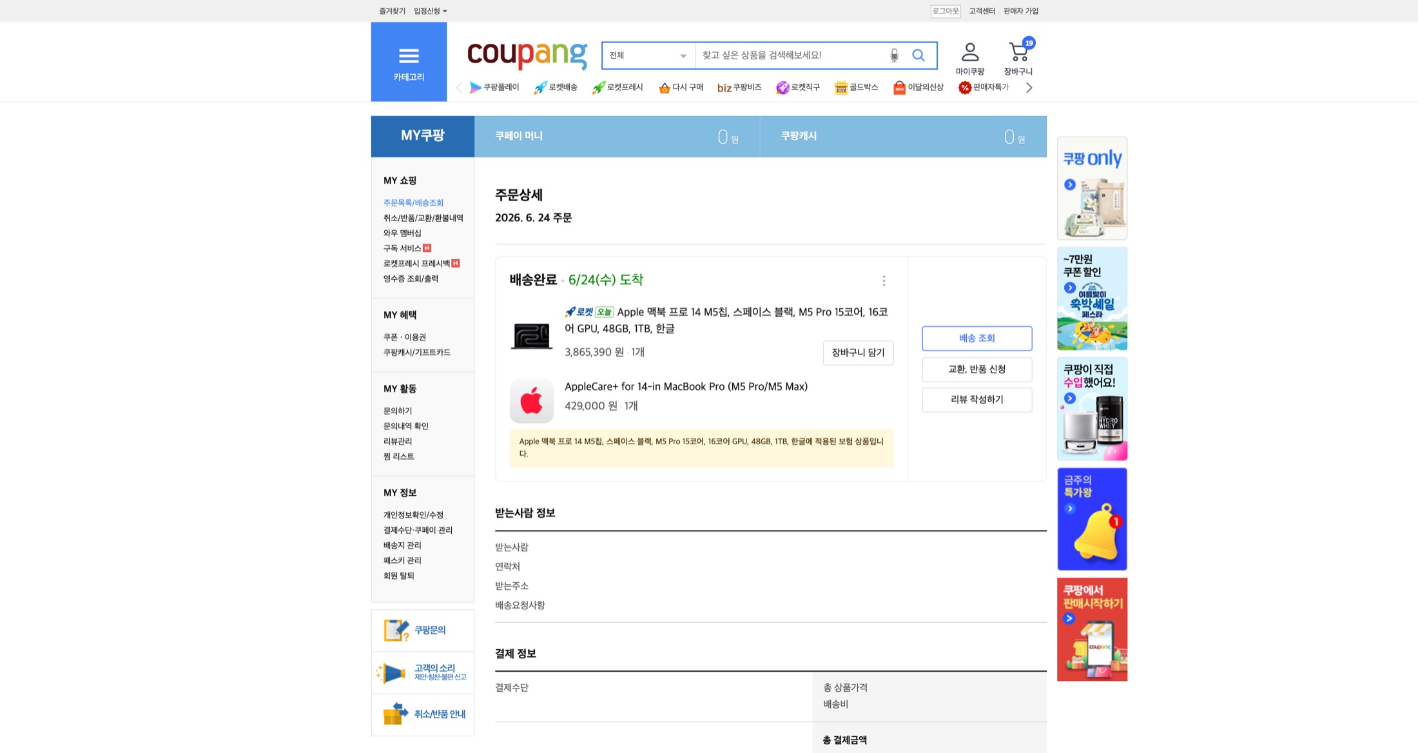This screenshot has width=1418, height=753.
Task: Open 고객센터 link
Action: click(x=982, y=11)
